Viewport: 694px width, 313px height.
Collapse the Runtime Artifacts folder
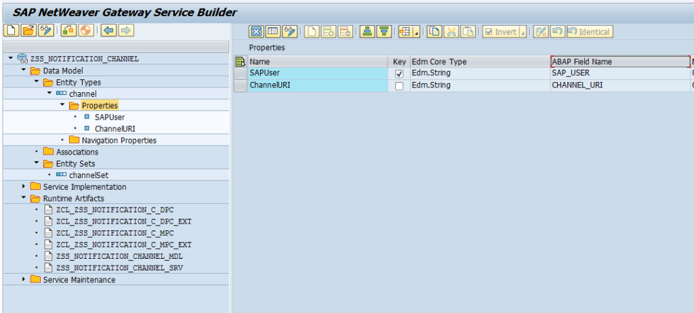click(x=24, y=199)
